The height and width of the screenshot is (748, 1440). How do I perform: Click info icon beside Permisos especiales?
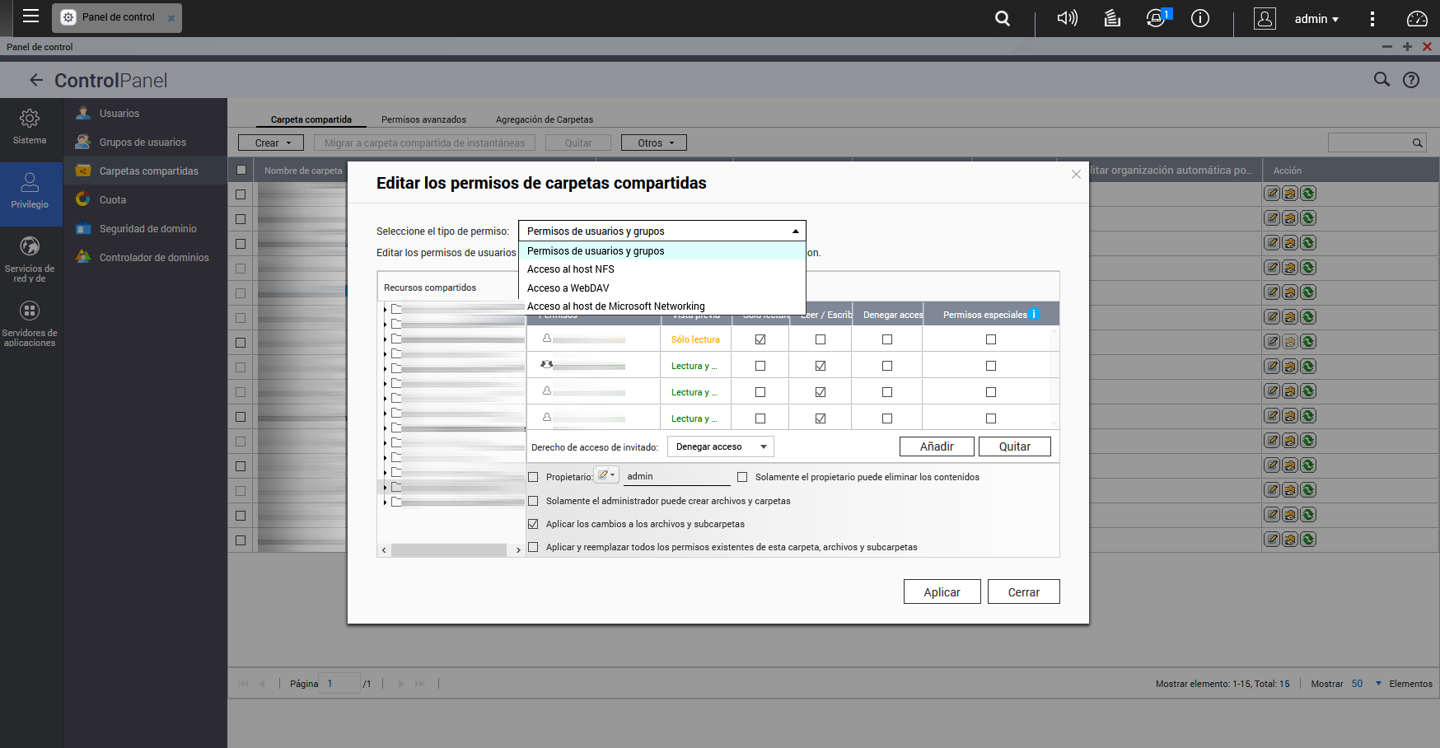[1035, 314]
